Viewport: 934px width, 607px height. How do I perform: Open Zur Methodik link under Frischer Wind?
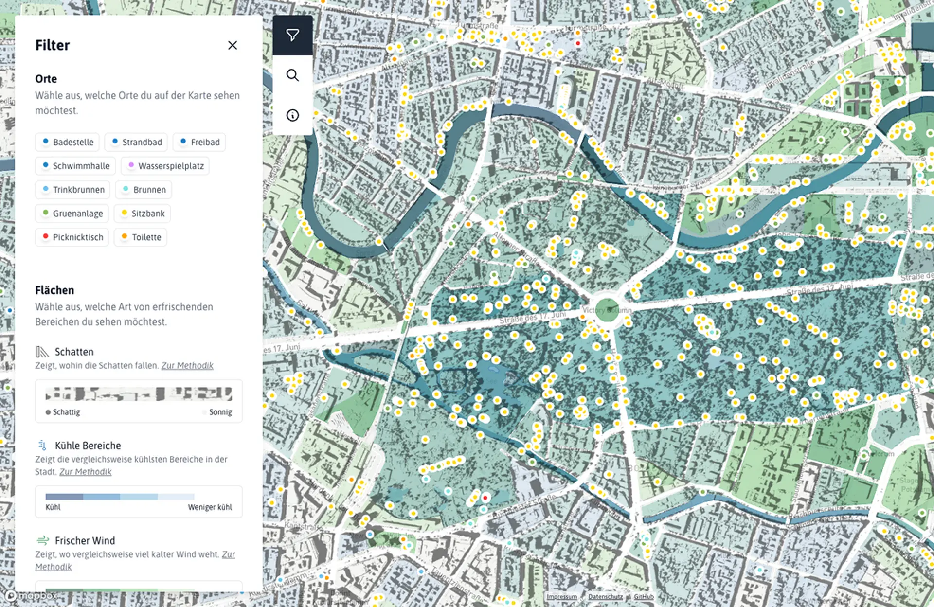pos(135,560)
